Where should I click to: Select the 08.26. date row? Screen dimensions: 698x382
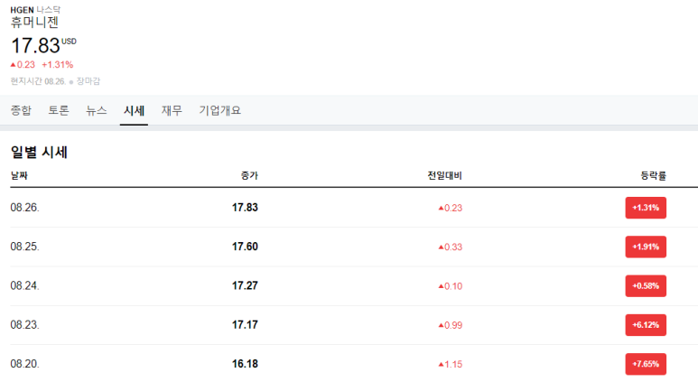354,208
